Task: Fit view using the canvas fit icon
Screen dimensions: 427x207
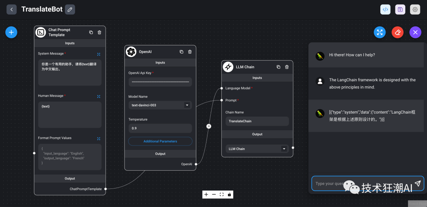Action: (x=222, y=194)
